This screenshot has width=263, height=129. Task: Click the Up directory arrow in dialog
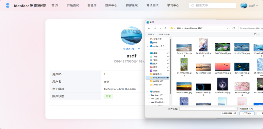coord(165,28)
